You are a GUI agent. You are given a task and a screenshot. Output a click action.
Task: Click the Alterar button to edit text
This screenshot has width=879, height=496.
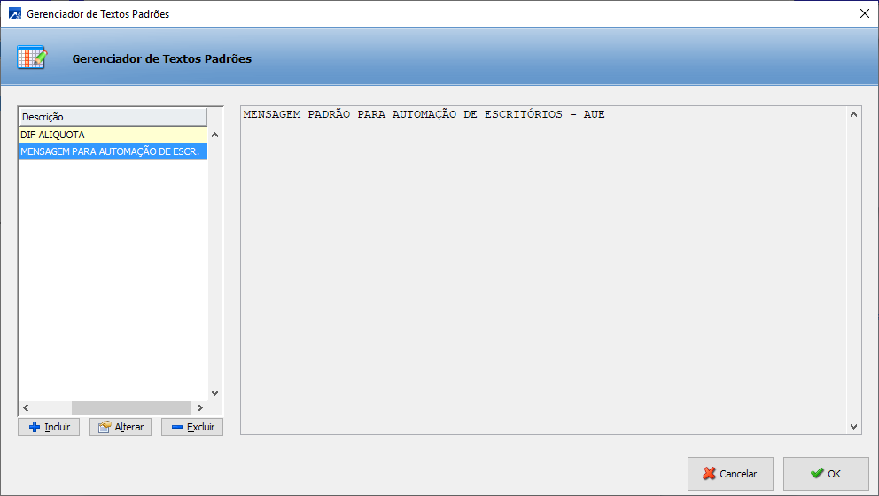(x=121, y=427)
